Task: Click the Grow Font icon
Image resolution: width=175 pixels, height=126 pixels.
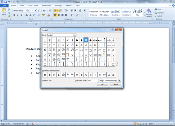Action: (x=36, y=11)
